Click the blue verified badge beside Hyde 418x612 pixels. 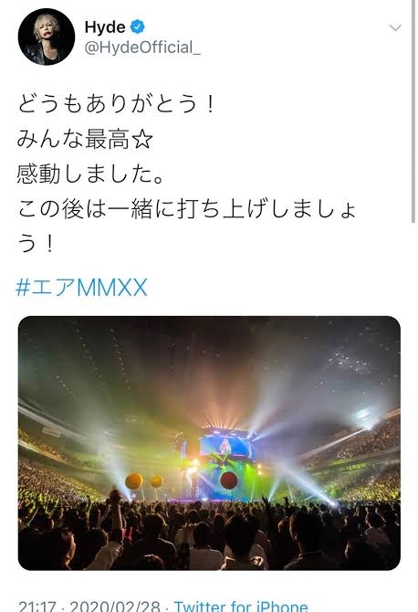click(137, 26)
